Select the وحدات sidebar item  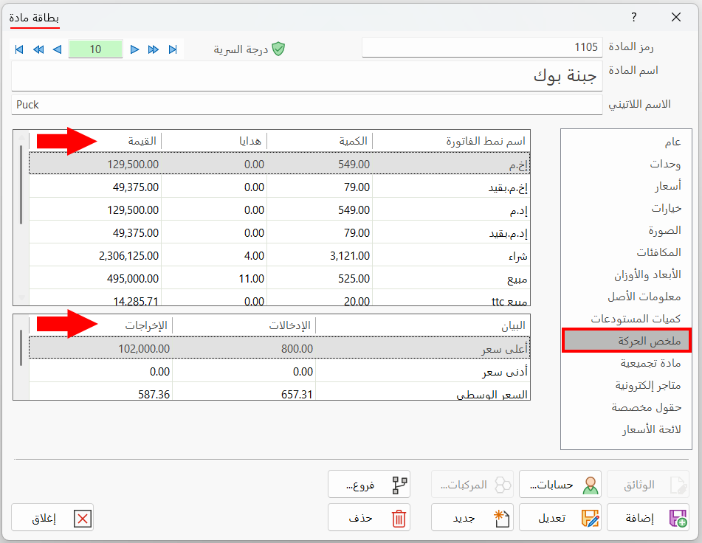click(x=665, y=164)
